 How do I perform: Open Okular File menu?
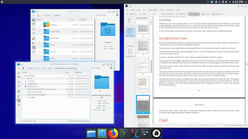[127, 10]
